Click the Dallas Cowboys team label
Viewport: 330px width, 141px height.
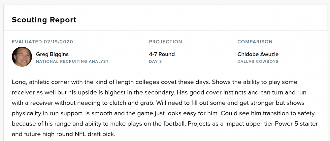(x=258, y=61)
